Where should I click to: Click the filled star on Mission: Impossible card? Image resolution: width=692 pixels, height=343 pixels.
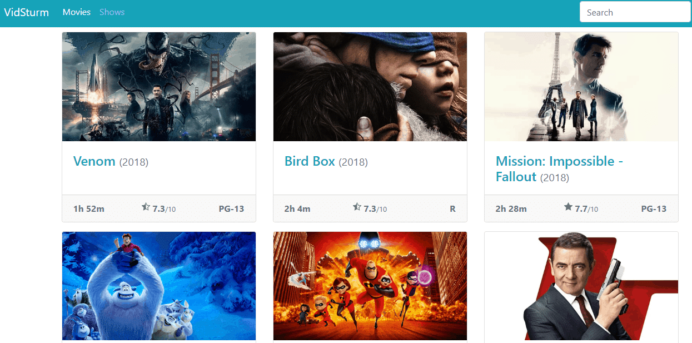click(x=568, y=207)
